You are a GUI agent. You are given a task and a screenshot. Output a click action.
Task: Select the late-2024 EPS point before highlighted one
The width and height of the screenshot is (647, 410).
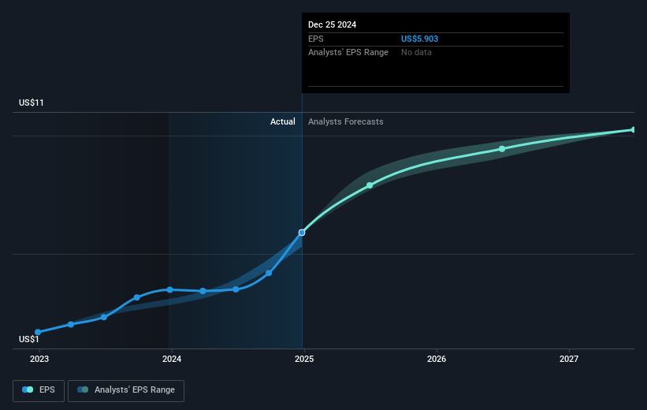tap(269, 273)
